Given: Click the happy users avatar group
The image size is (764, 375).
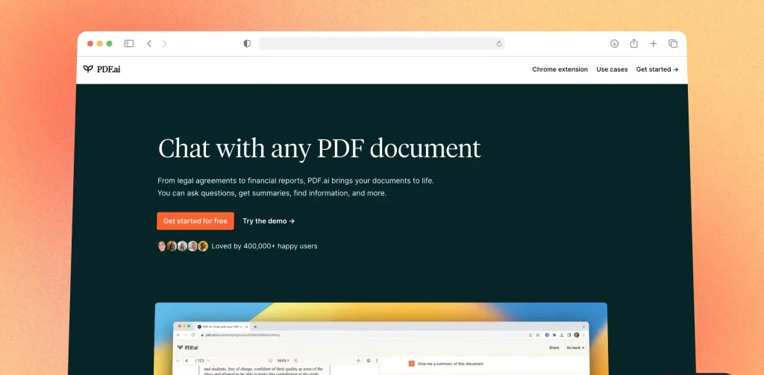Looking at the screenshot, I should [183, 246].
